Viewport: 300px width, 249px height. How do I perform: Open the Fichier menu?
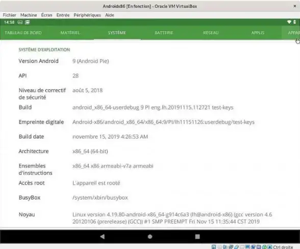tap(9, 15)
